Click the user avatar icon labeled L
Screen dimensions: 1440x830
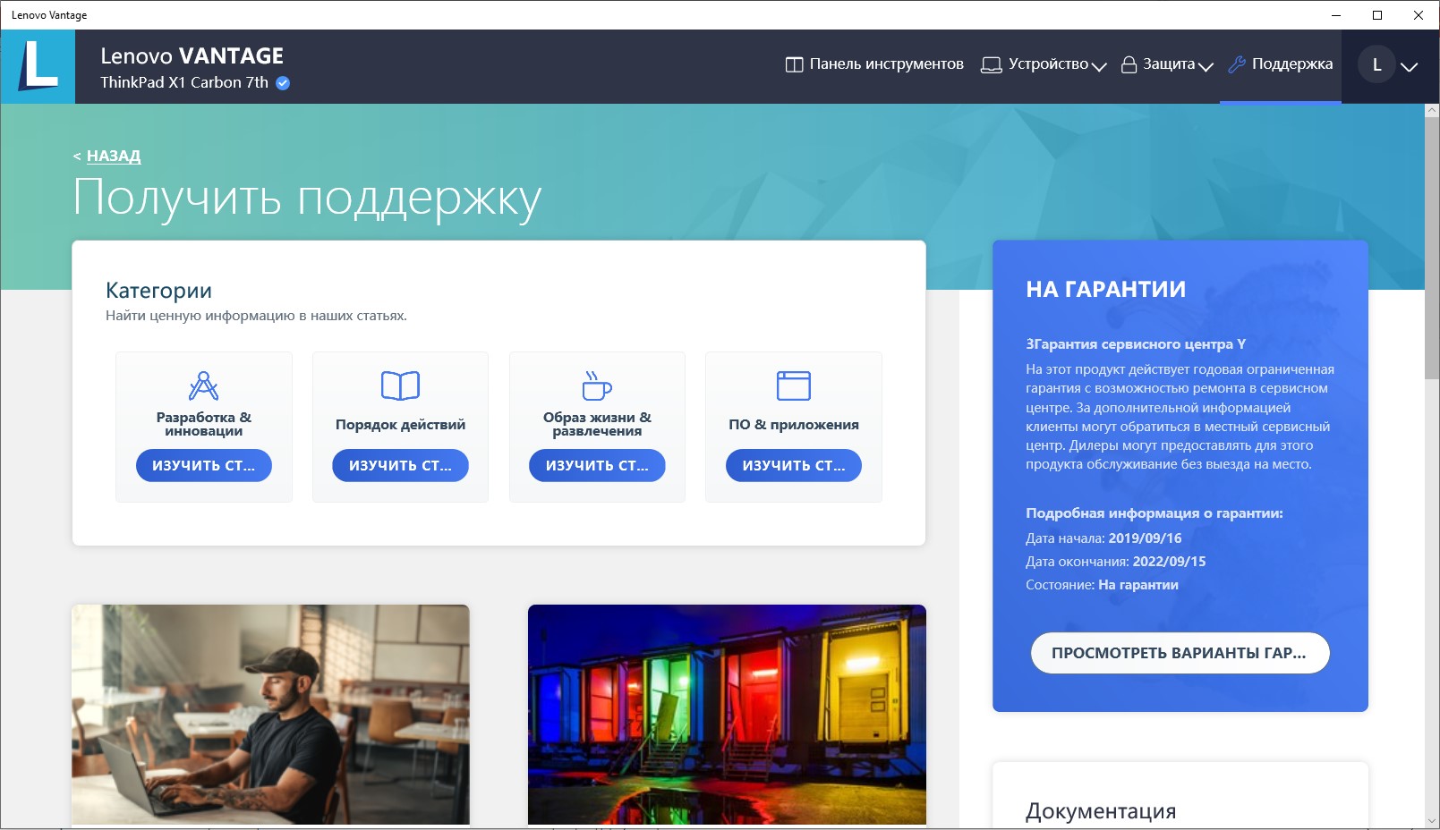(1376, 65)
